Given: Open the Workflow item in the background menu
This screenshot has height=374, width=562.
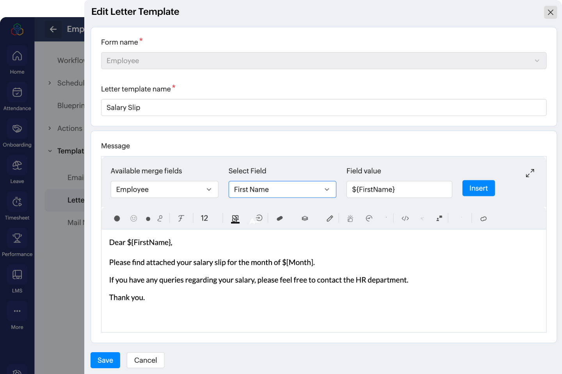Looking at the screenshot, I should [71, 60].
